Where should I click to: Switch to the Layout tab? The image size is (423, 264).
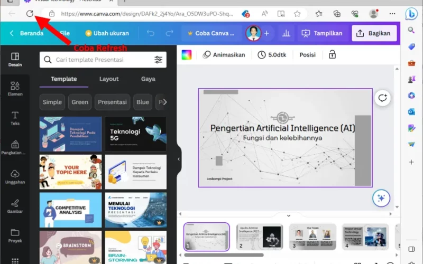(x=109, y=79)
